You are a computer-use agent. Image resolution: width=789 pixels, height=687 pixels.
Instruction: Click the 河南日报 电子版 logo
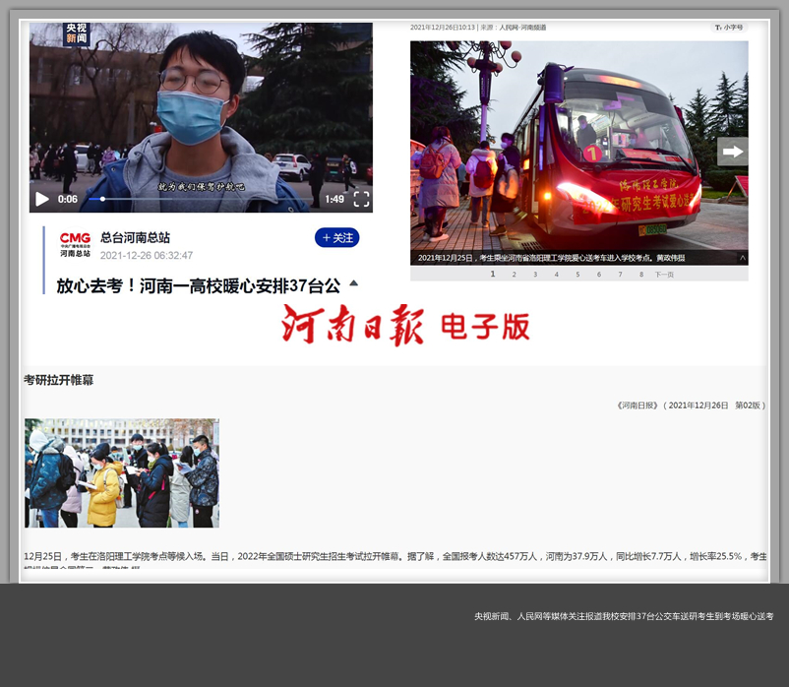pyautogui.click(x=405, y=326)
